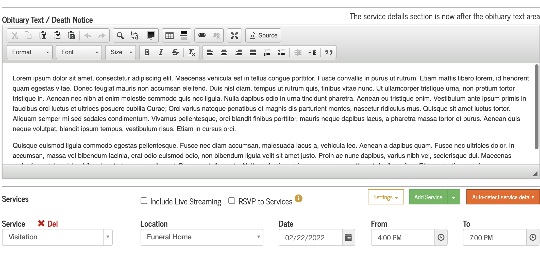Insert a table using the table icon
This screenshot has width=540, height=253.
click(x=169, y=36)
